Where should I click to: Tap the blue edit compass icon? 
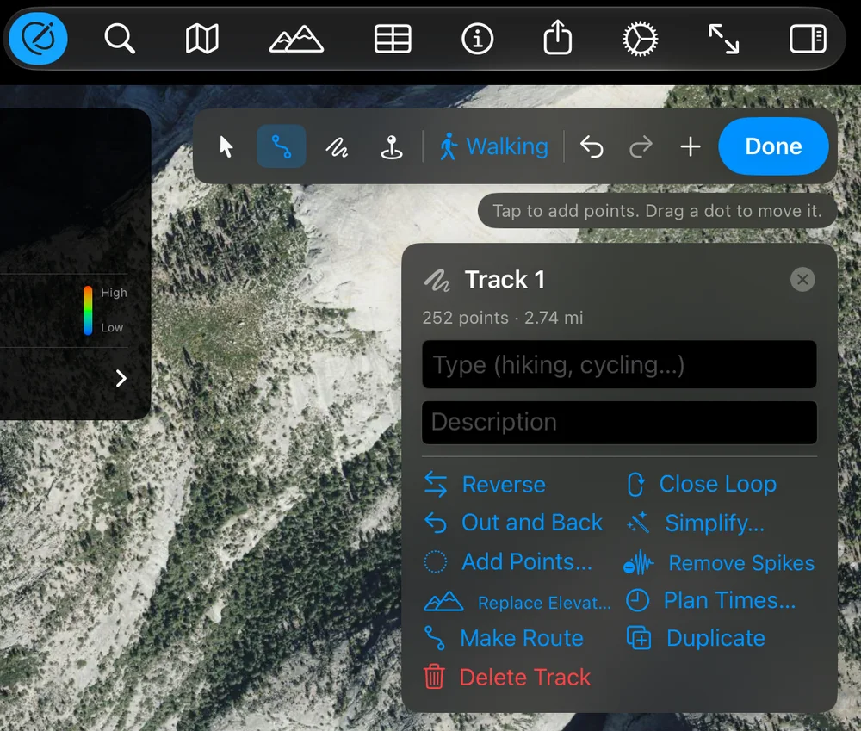coord(38,39)
